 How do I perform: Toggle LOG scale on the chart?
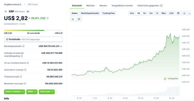click(x=171, y=13)
